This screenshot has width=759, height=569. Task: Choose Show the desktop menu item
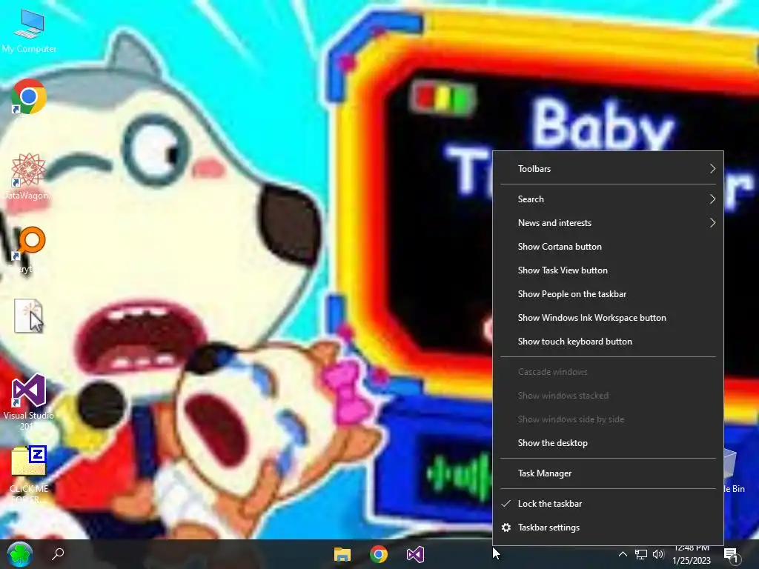pos(608,443)
